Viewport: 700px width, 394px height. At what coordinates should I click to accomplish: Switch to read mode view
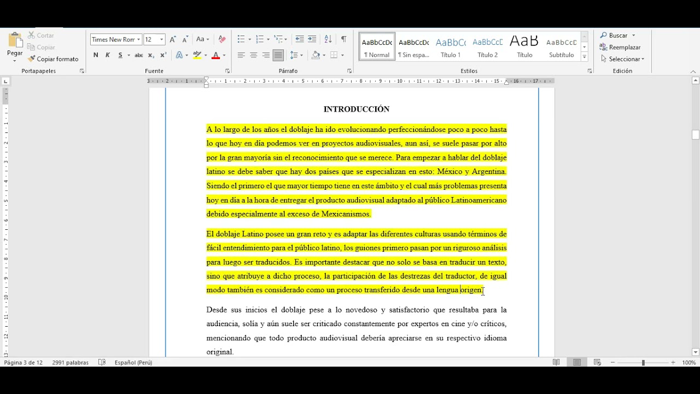(x=556, y=362)
